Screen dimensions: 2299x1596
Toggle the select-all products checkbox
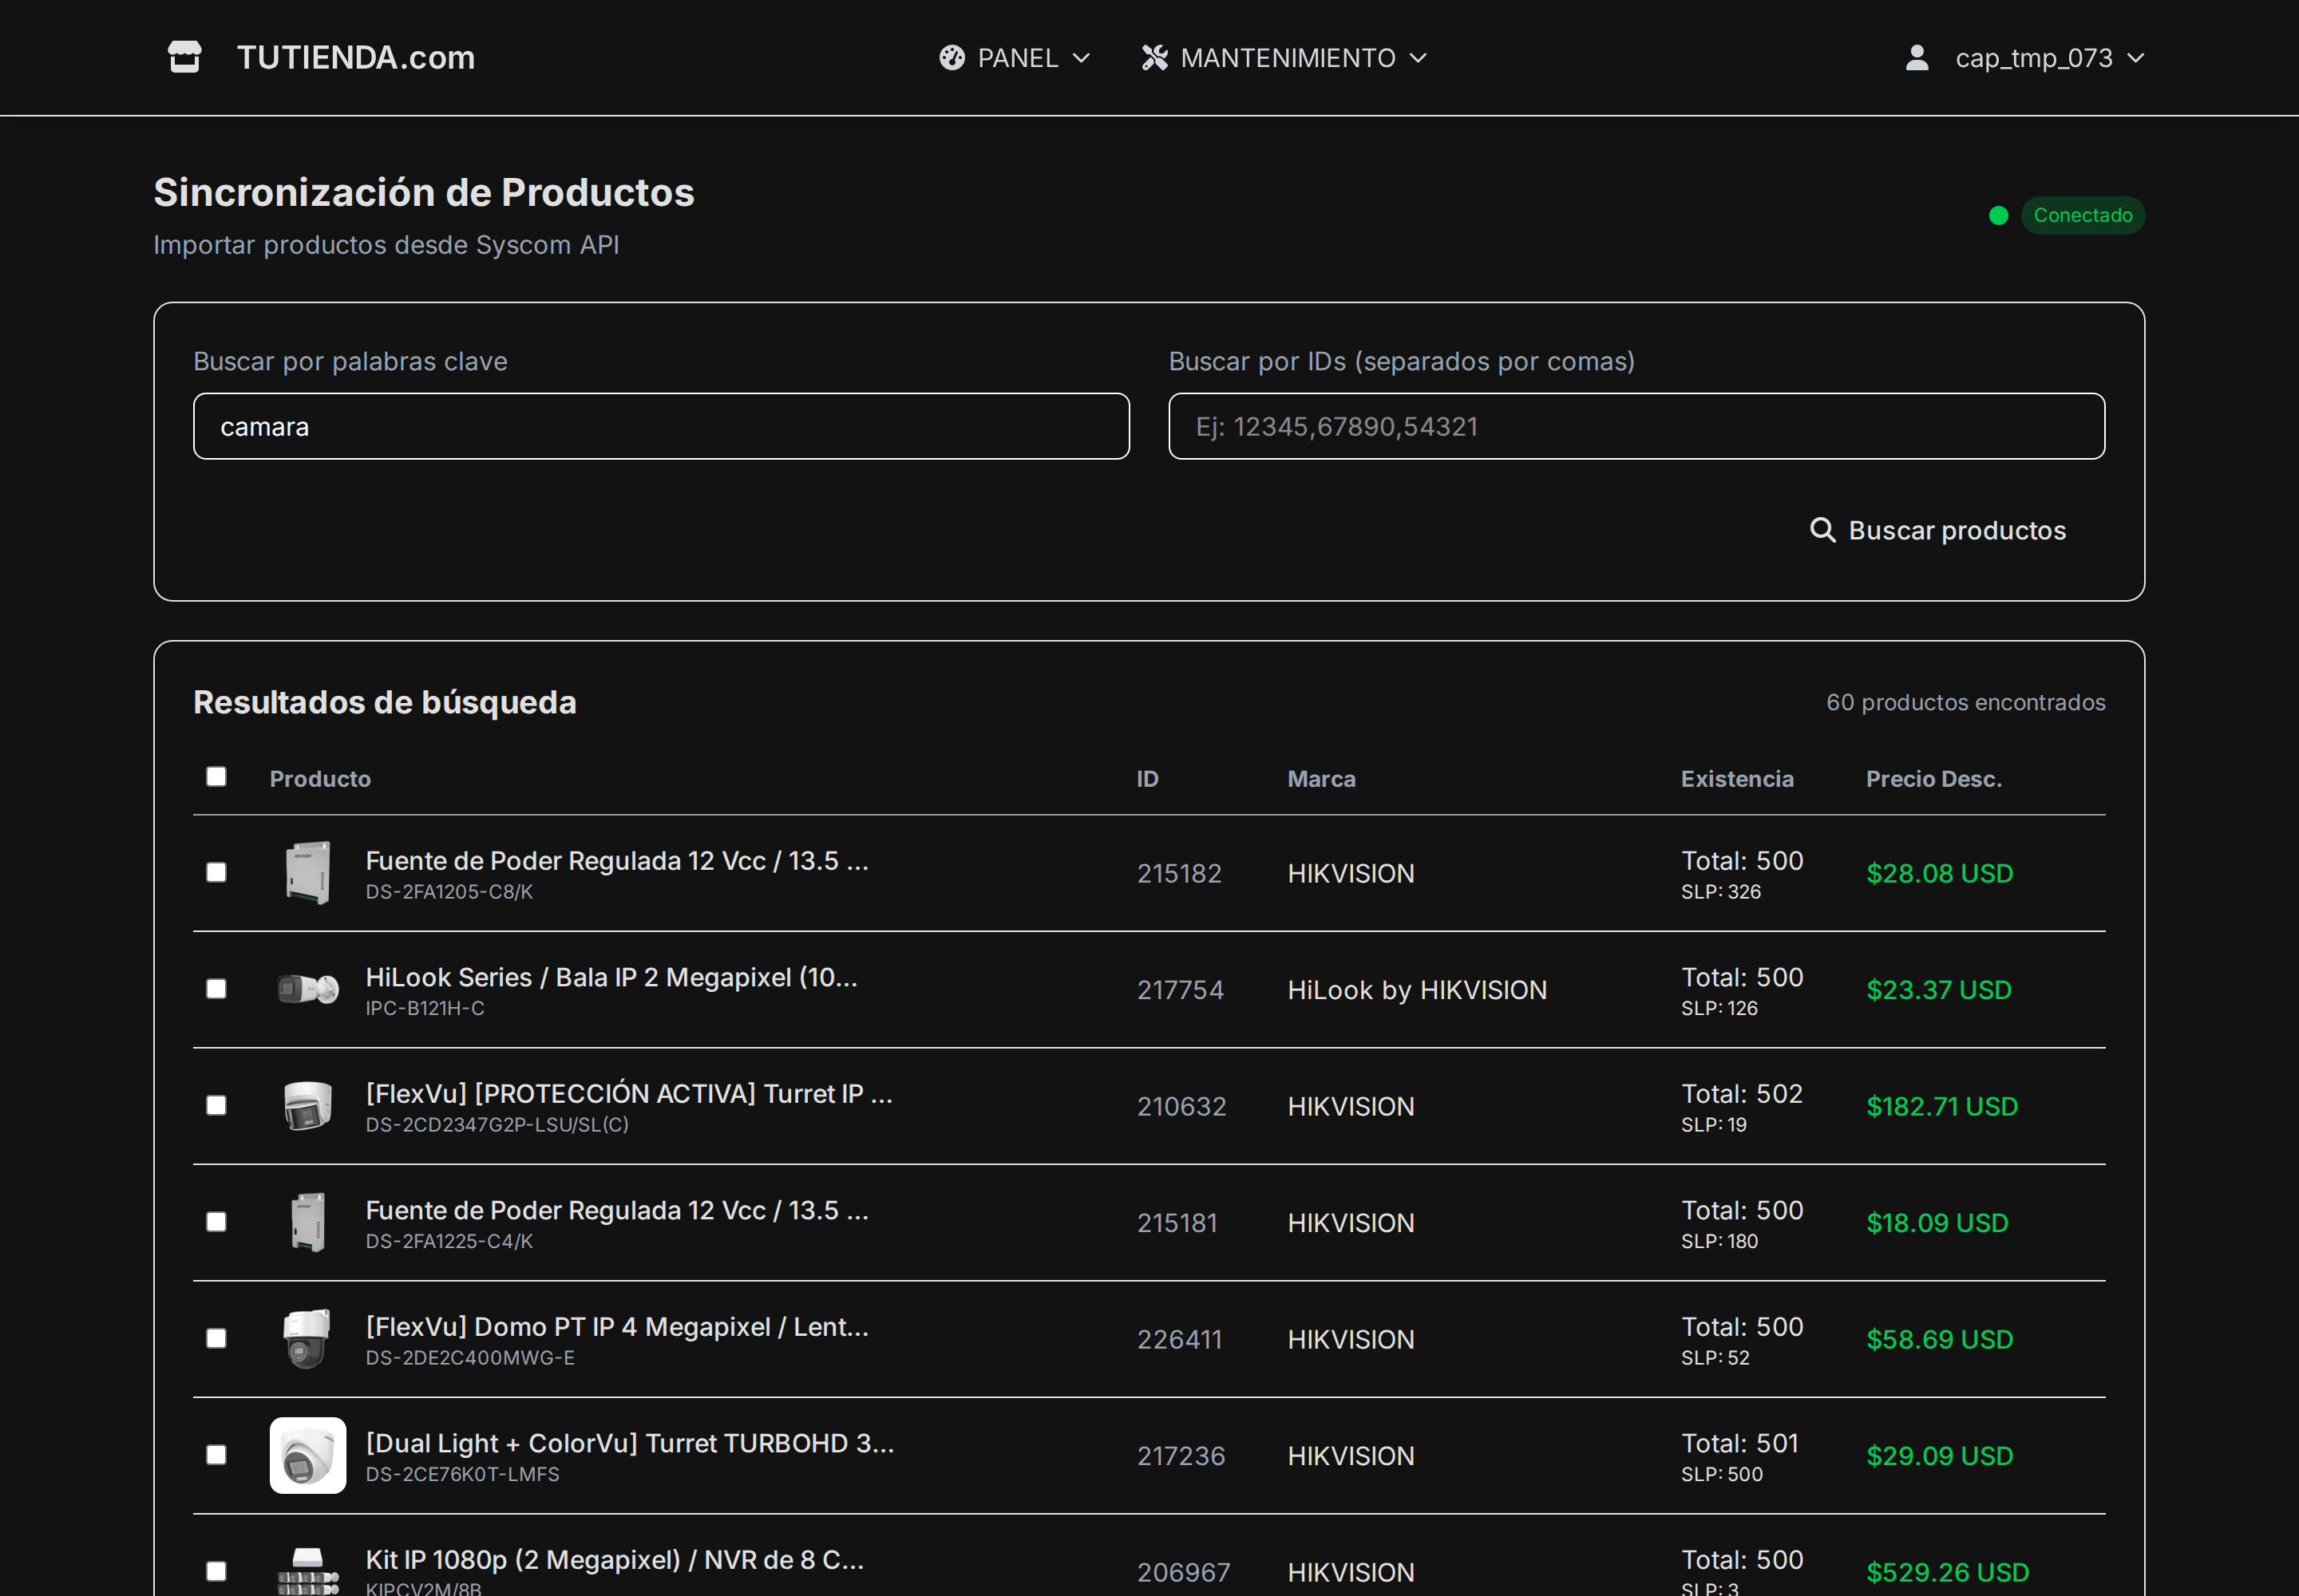(x=216, y=777)
